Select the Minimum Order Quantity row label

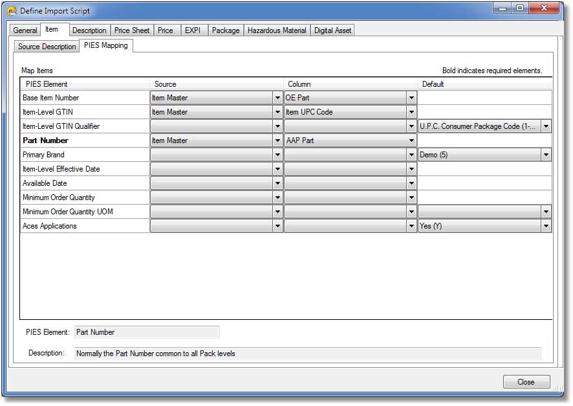point(59,197)
